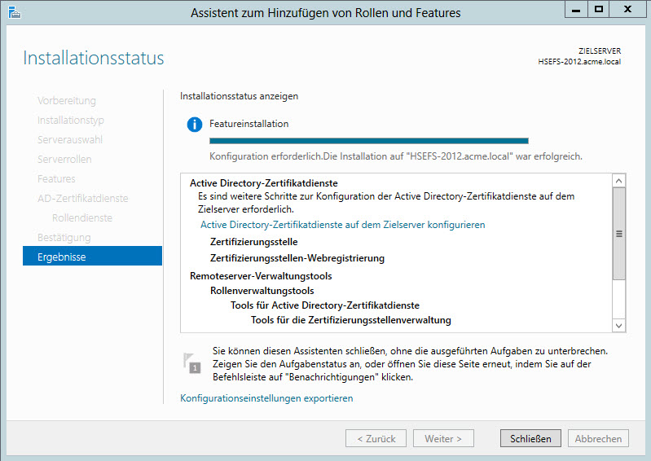Select Bestätigung step in sidebar
The height and width of the screenshot is (461, 651).
coord(64,237)
